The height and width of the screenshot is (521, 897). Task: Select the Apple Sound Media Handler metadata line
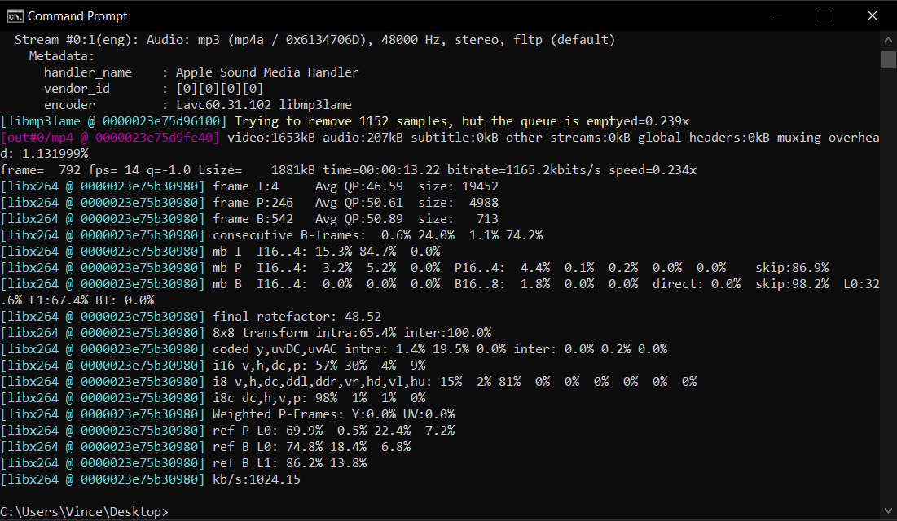pyautogui.click(x=204, y=72)
